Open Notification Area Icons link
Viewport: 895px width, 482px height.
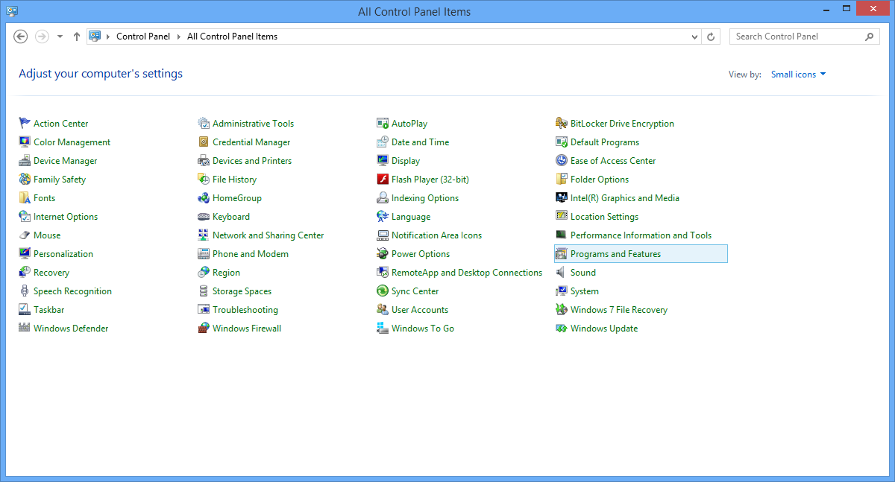[436, 235]
